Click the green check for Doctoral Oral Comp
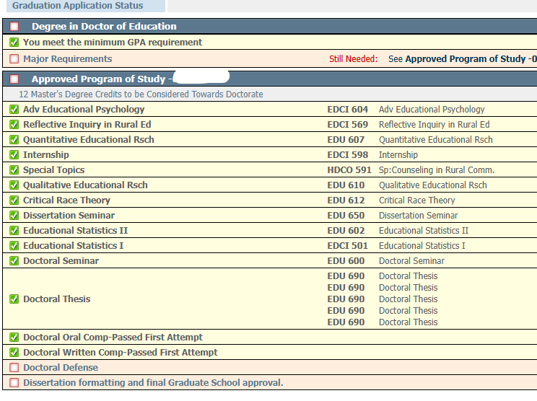This screenshot has width=537, height=401. pos(14,338)
